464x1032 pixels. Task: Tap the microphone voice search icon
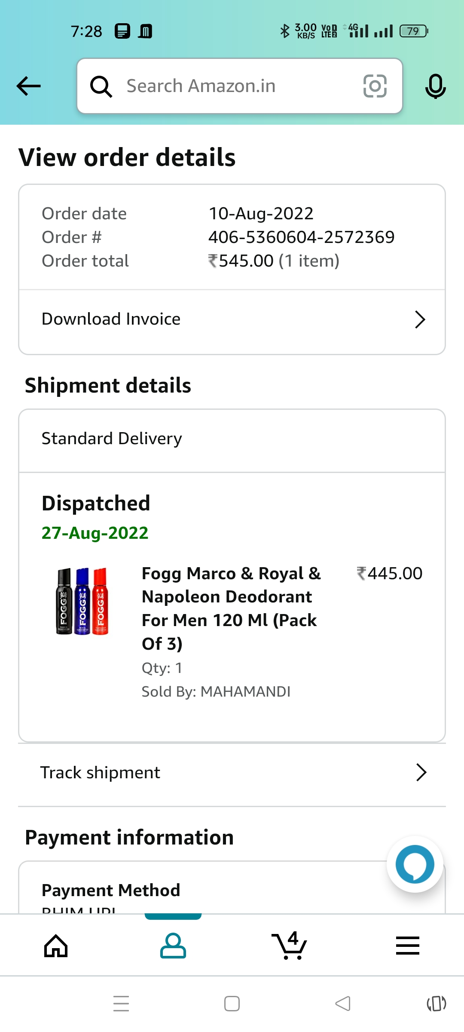coord(435,86)
